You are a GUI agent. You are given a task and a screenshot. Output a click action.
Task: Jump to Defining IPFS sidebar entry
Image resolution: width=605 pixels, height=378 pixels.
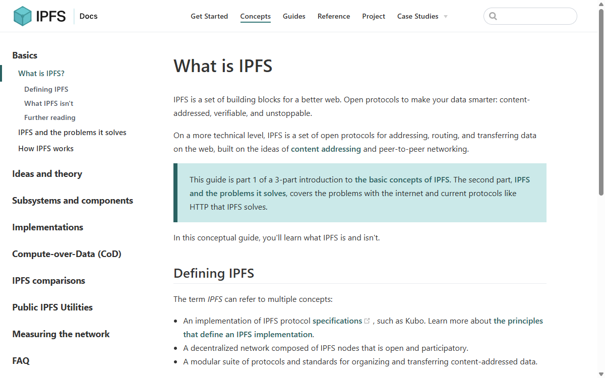pyautogui.click(x=46, y=89)
